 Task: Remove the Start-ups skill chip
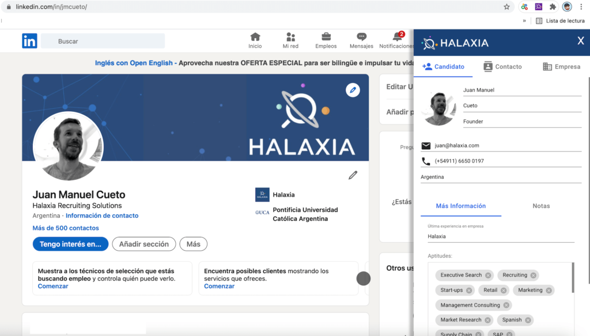(469, 290)
